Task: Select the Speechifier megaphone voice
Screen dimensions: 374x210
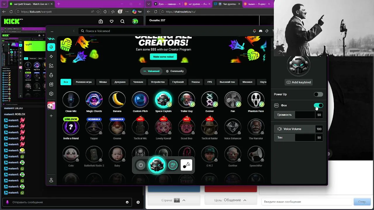Action: 256,154
